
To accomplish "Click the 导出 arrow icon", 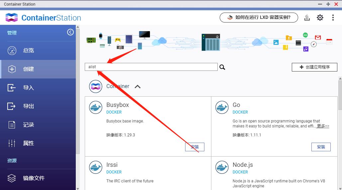I will (x=11, y=106).
